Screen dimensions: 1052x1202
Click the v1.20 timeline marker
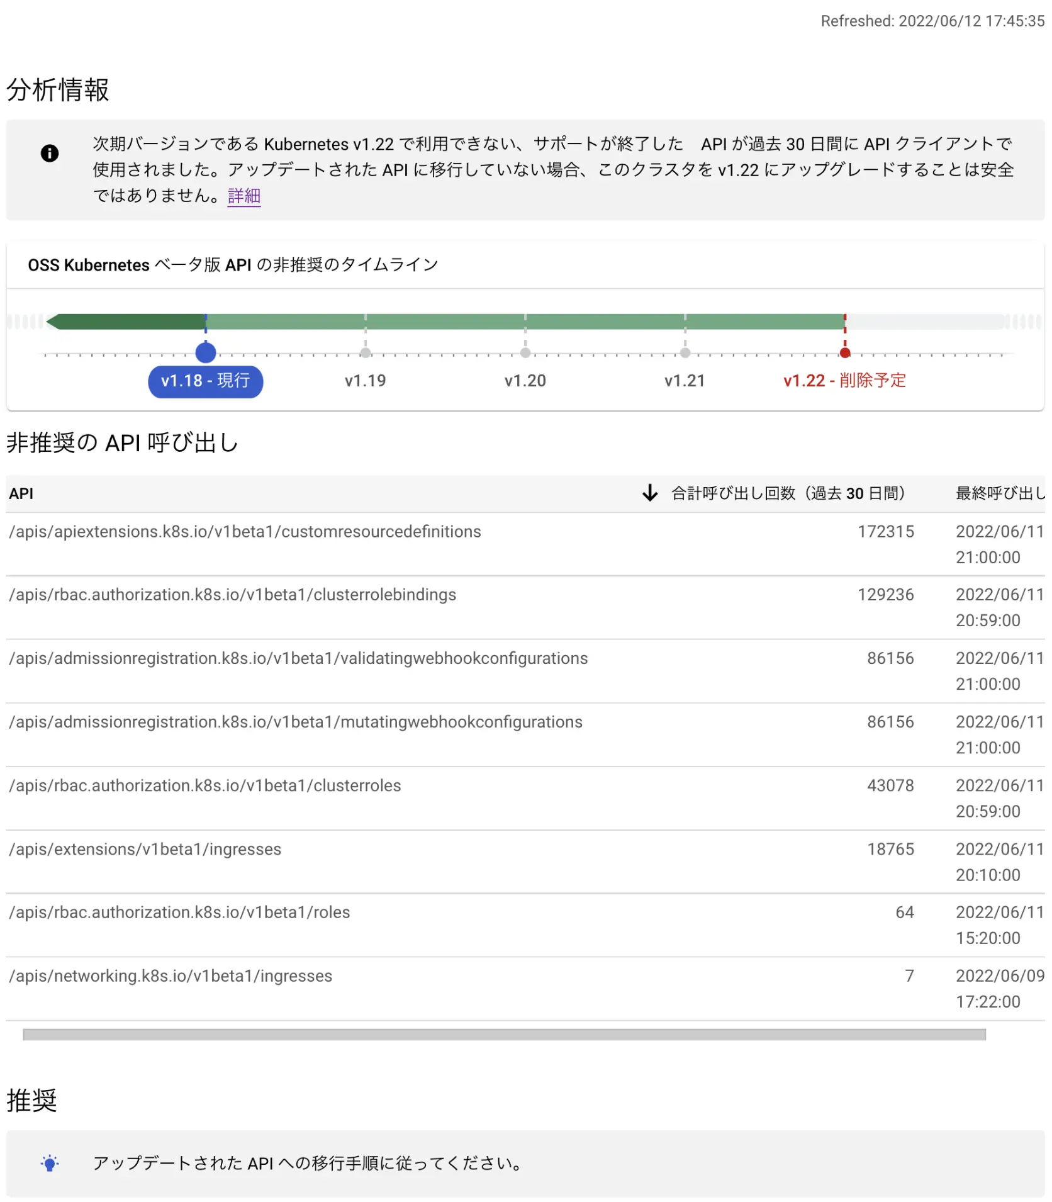point(525,353)
